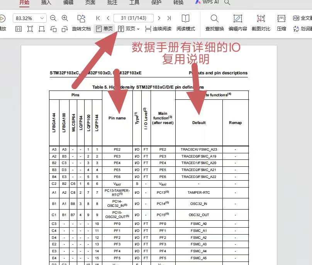Switch to the Annotate (批注) tab
The height and width of the screenshot is (265, 312).
click(x=112, y=2)
